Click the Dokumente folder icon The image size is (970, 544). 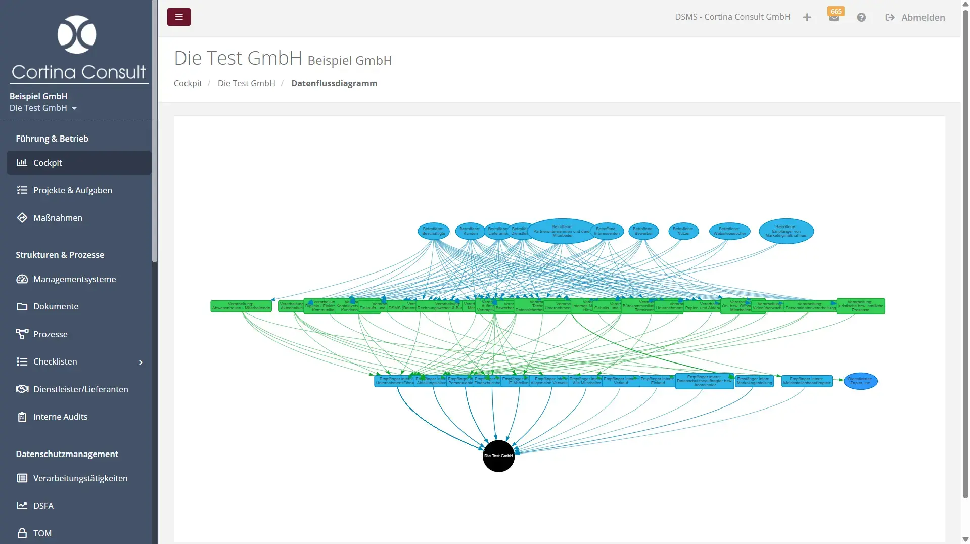click(22, 306)
